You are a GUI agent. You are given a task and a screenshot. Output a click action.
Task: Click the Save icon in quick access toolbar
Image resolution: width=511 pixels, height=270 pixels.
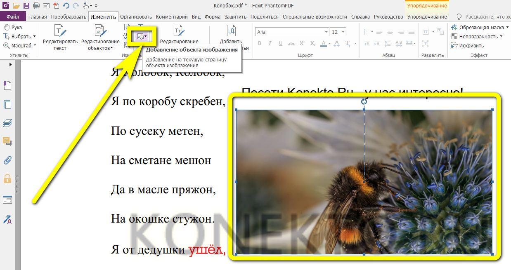click(x=26, y=6)
